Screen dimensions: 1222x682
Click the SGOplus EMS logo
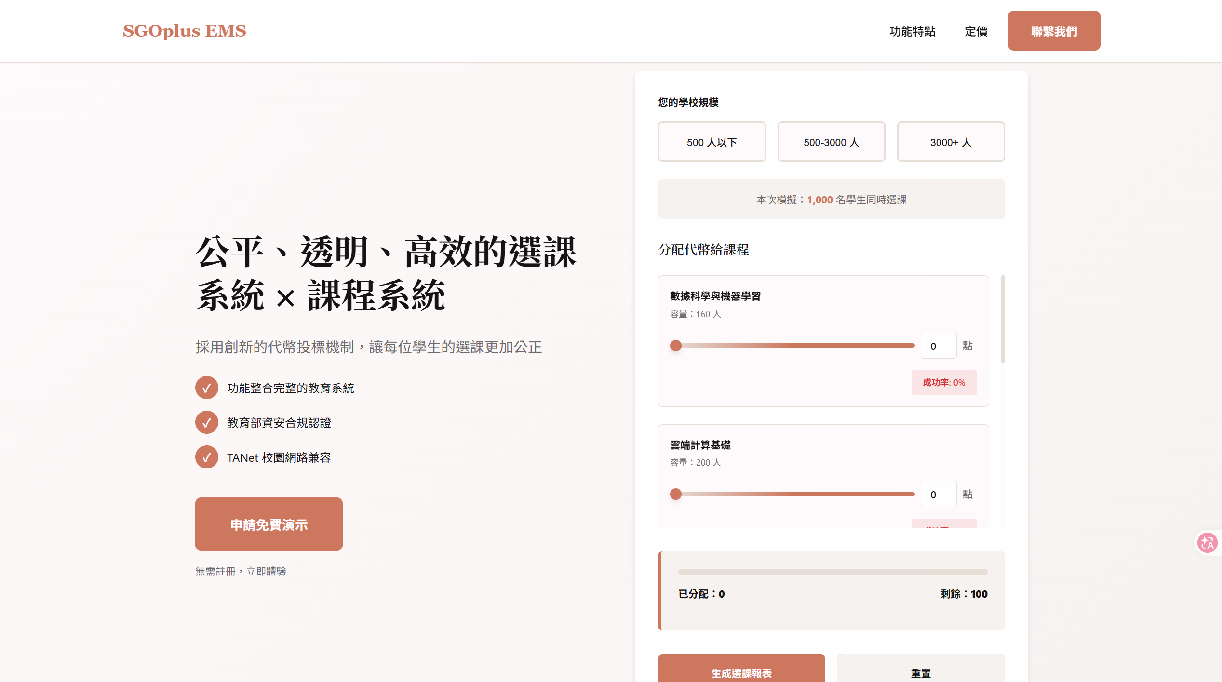tap(184, 31)
